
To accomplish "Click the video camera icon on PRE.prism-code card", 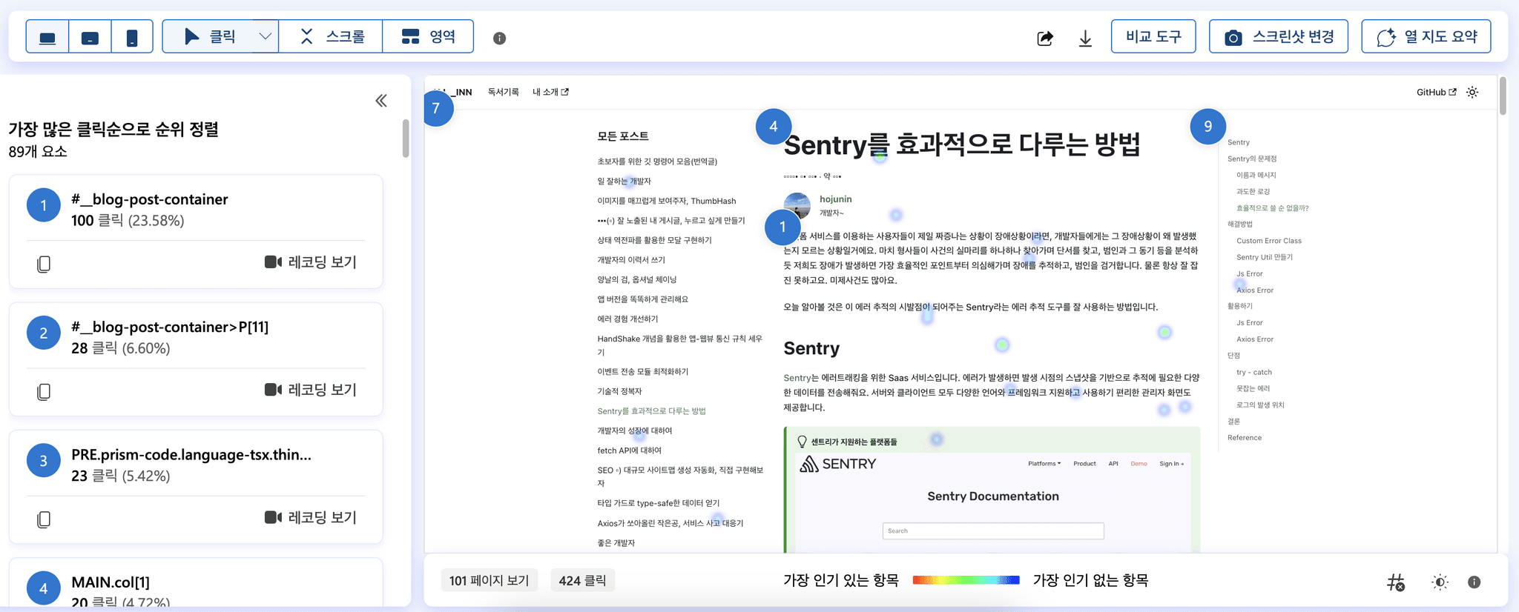I will click(x=272, y=517).
